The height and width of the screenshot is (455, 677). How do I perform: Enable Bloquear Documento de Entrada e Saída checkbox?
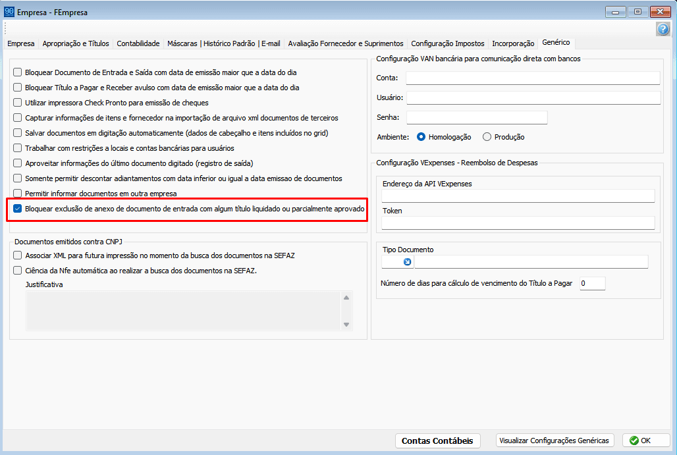click(x=17, y=72)
